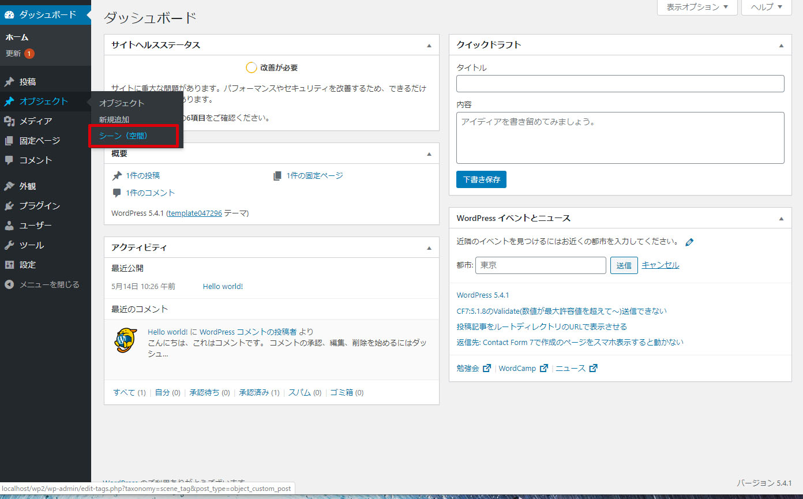Image resolution: width=803 pixels, height=499 pixels.
Task: Click the plug icon beside プラグイン
Action: coord(9,206)
